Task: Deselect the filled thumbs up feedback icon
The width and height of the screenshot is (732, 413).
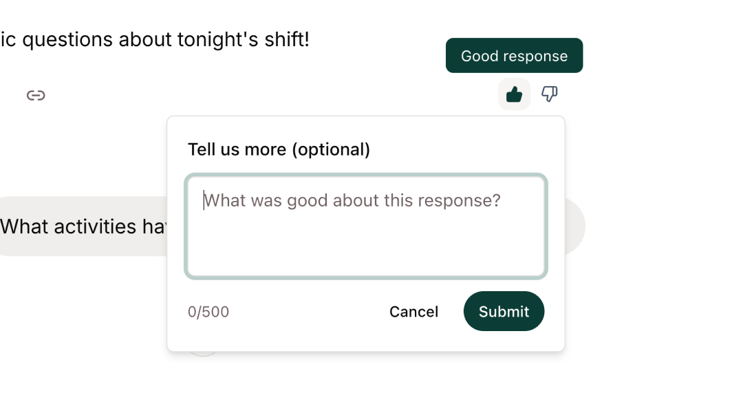Action: [x=514, y=94]
